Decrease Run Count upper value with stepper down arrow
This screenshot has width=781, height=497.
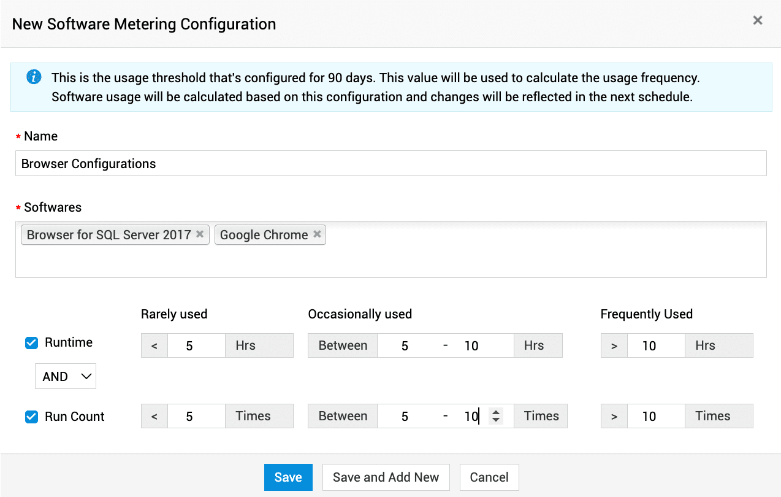[x=496, y=420]
